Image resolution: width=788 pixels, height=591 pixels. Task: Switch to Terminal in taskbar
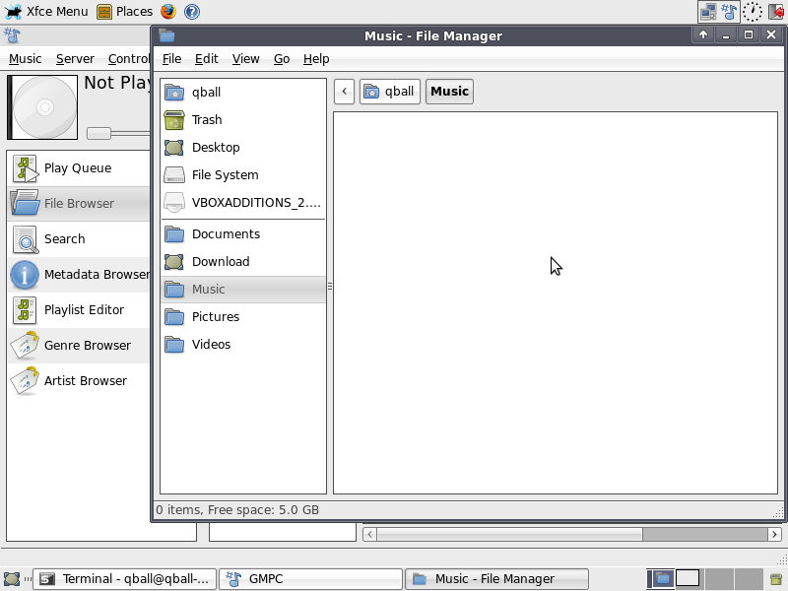pyautogui.click(x=125, y=579)
